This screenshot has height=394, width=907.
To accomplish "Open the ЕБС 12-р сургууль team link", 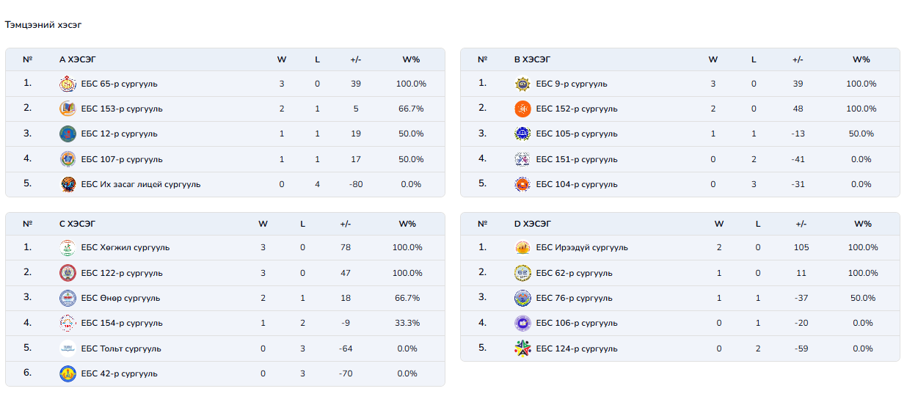I will click(x=119, y=134).
